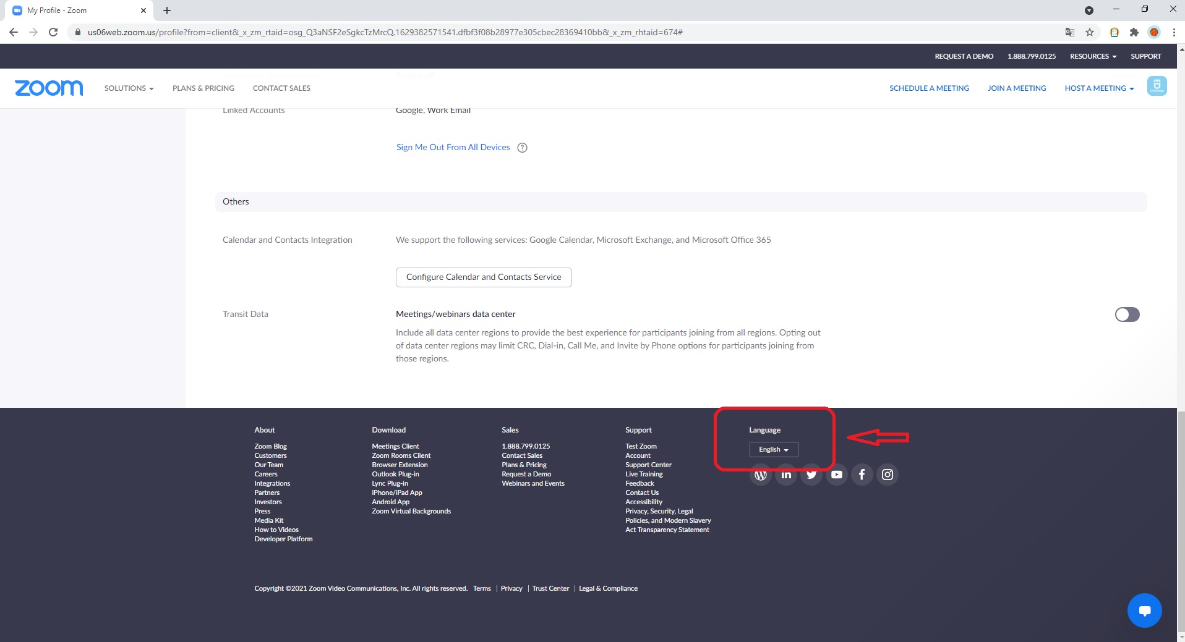Open the Support link in top bar

pyautogui.click(x=1146, y=56)
